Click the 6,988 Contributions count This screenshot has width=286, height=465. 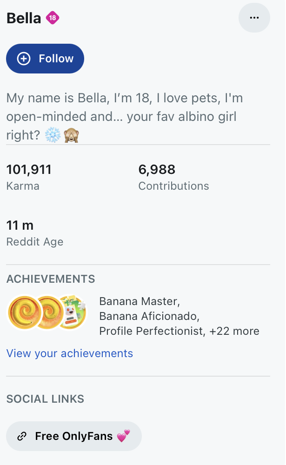[157, 170]
